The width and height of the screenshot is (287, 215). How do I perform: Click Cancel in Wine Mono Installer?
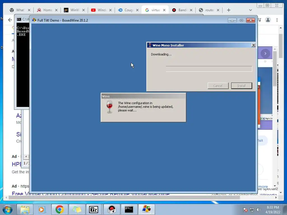218,86
